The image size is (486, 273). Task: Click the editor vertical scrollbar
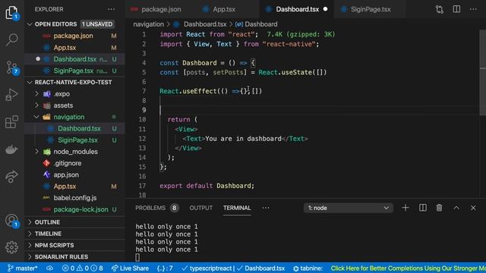pyautogui.click(x=483, y=73)
